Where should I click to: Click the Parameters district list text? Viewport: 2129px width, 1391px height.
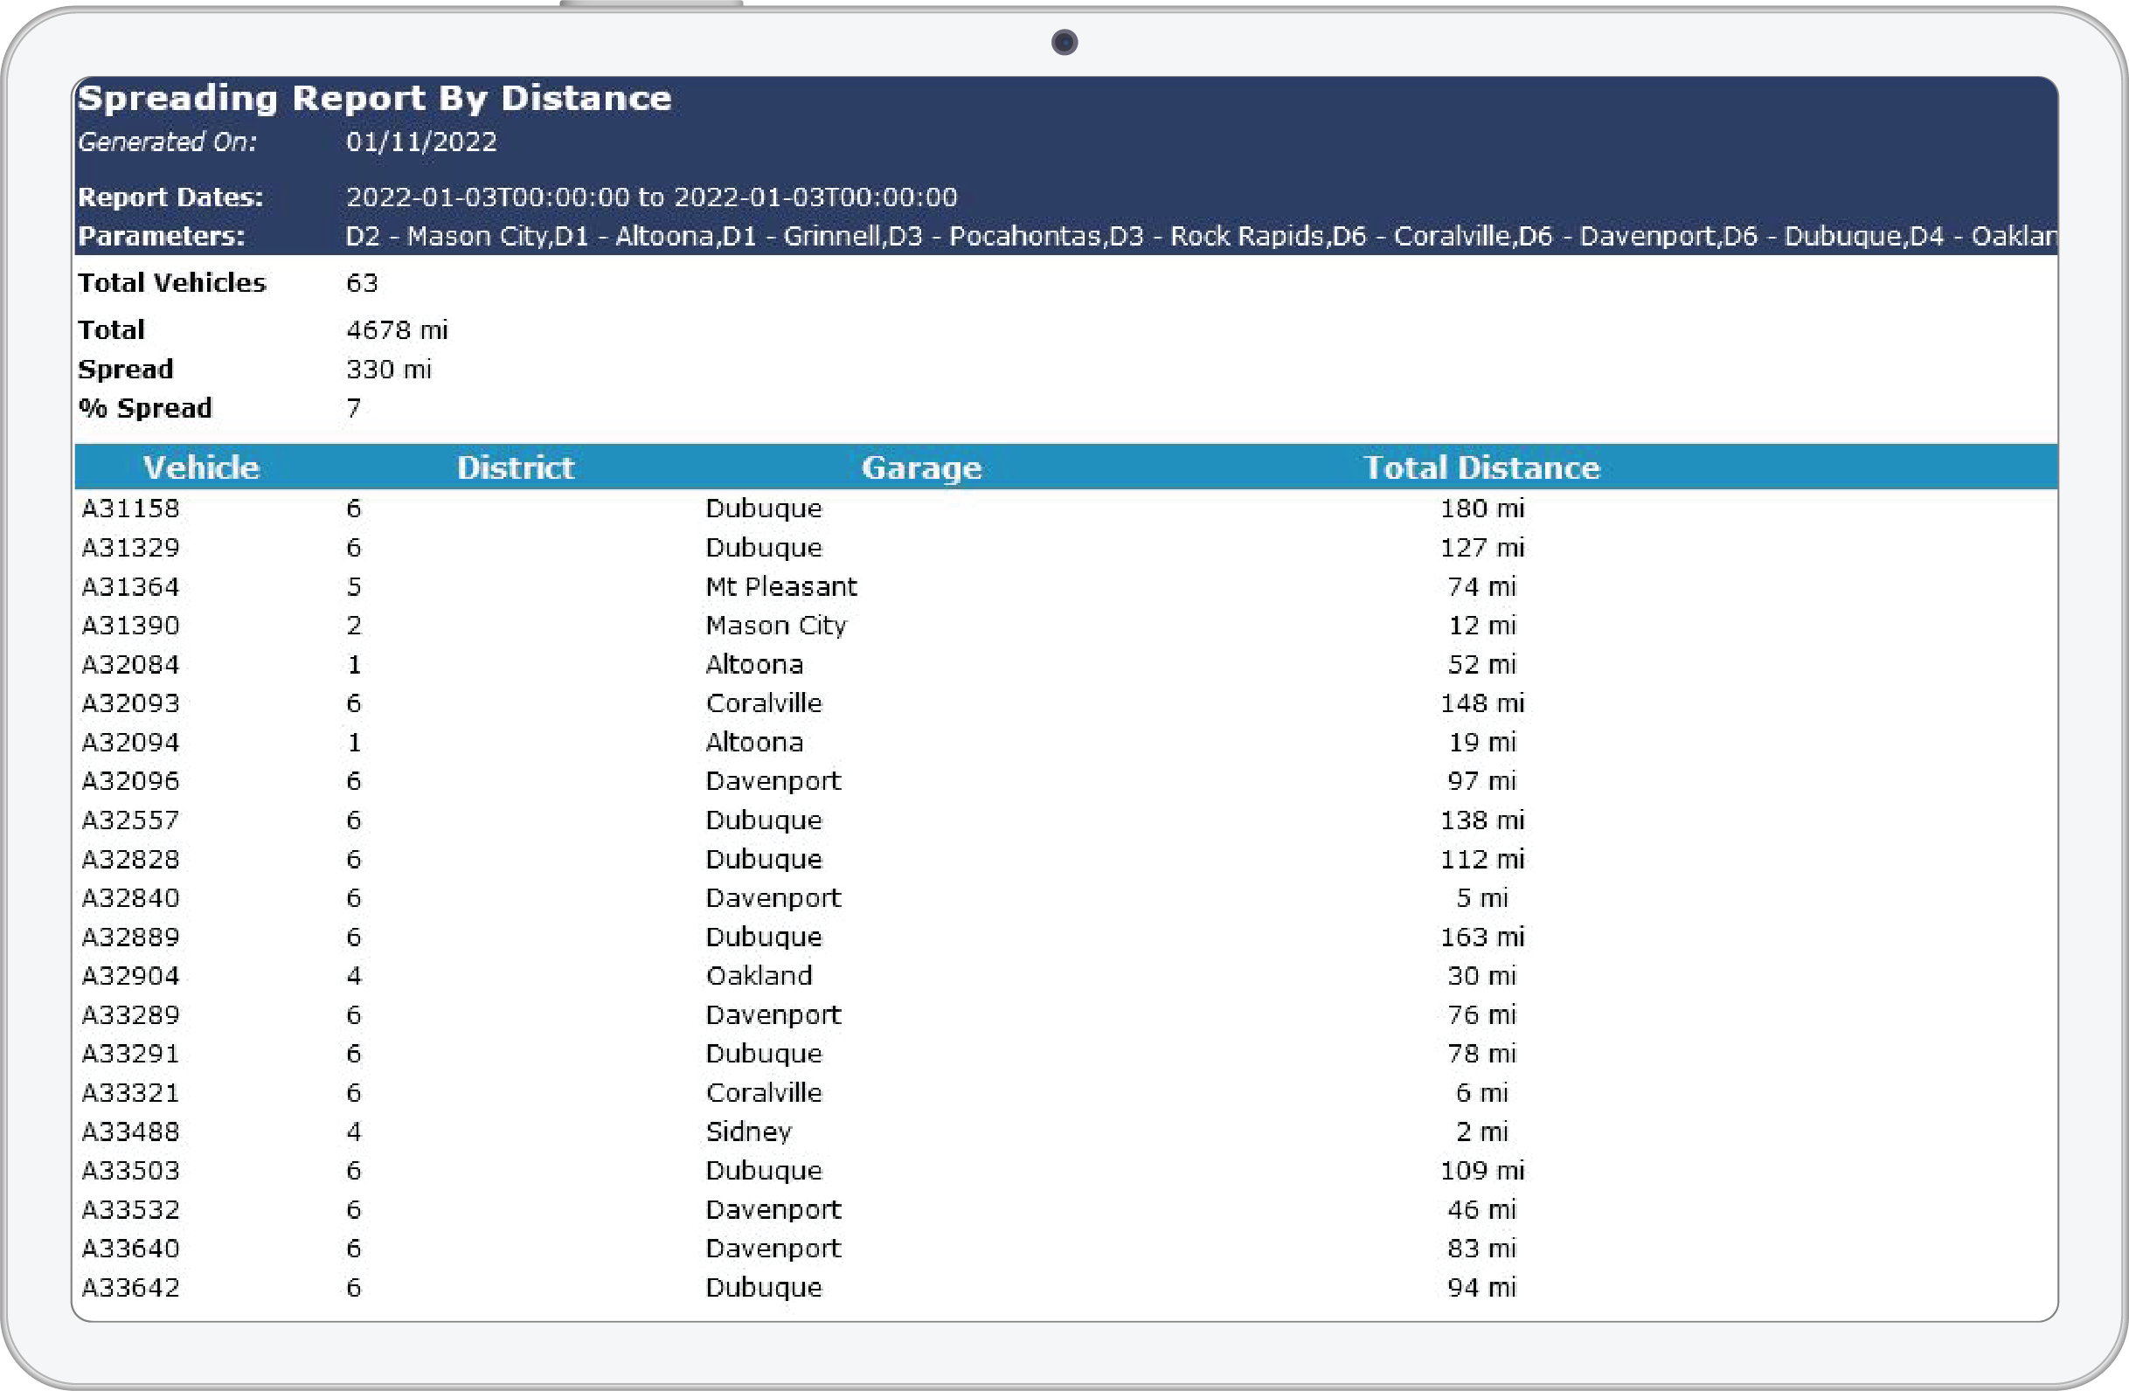pos(1202,236)
